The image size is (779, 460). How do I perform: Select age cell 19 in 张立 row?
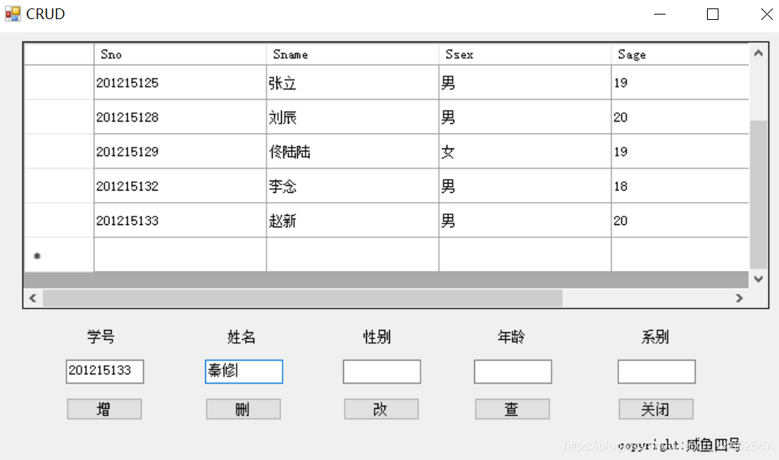pos(679,83)
